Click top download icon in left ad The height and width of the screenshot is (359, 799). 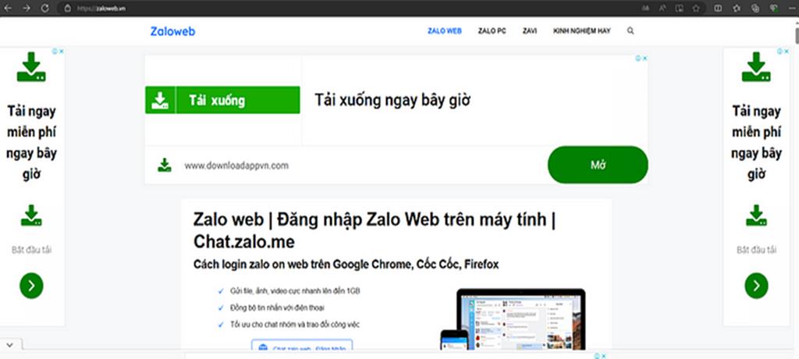coord(31,67)
